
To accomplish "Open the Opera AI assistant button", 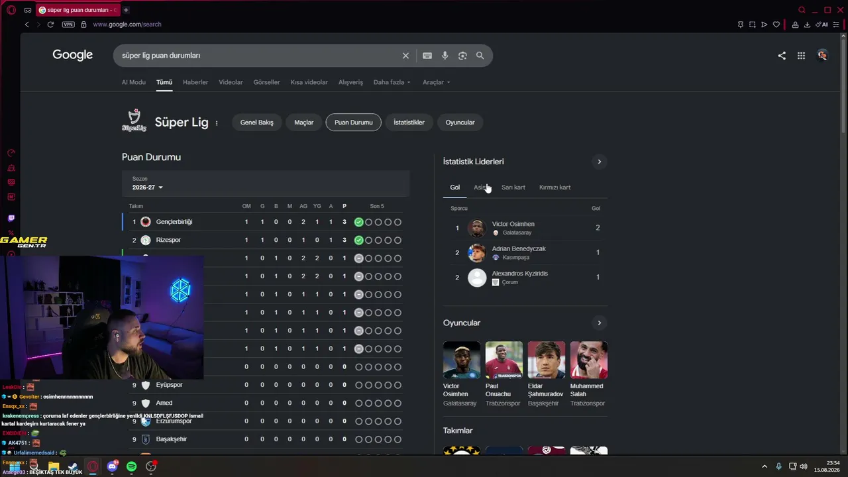I will coord(822,25).
